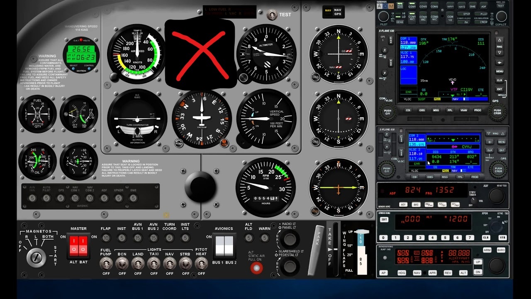Turn the magnetos ignition key switch

pyautogui.click(x=37, y=257)
